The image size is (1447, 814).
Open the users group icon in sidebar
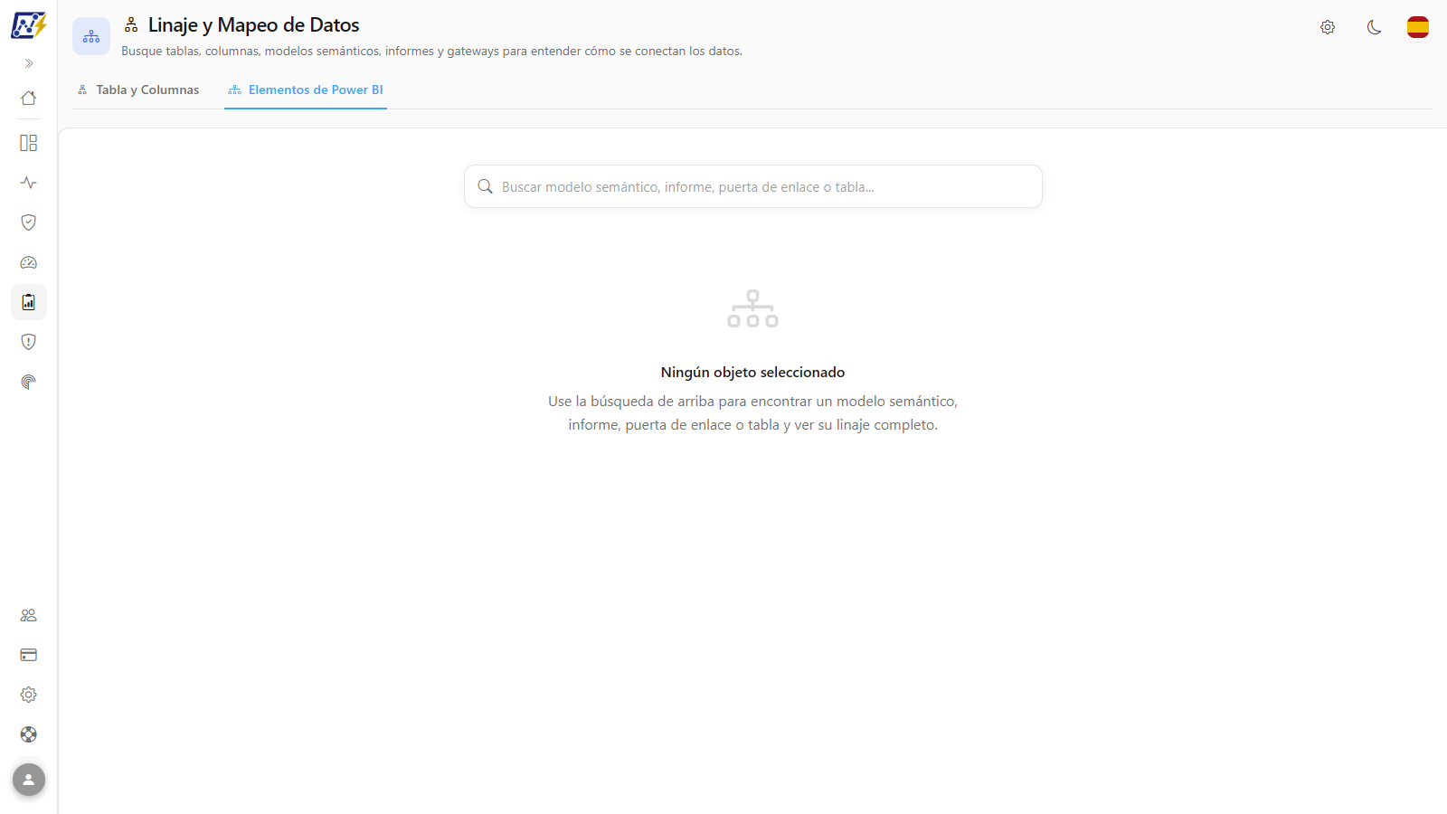pos(29,615)
